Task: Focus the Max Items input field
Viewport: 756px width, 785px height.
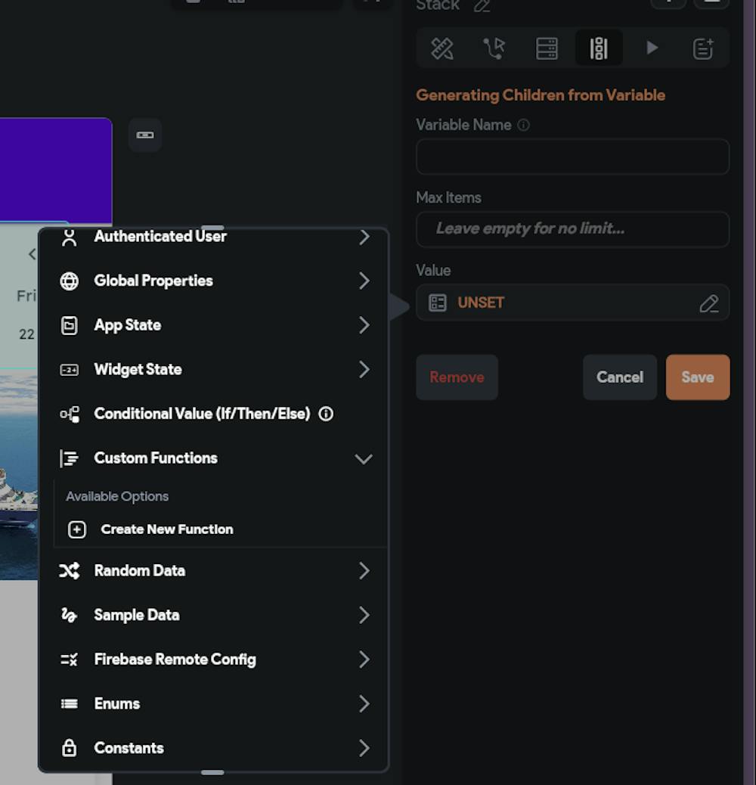Action: click(572, 229)
